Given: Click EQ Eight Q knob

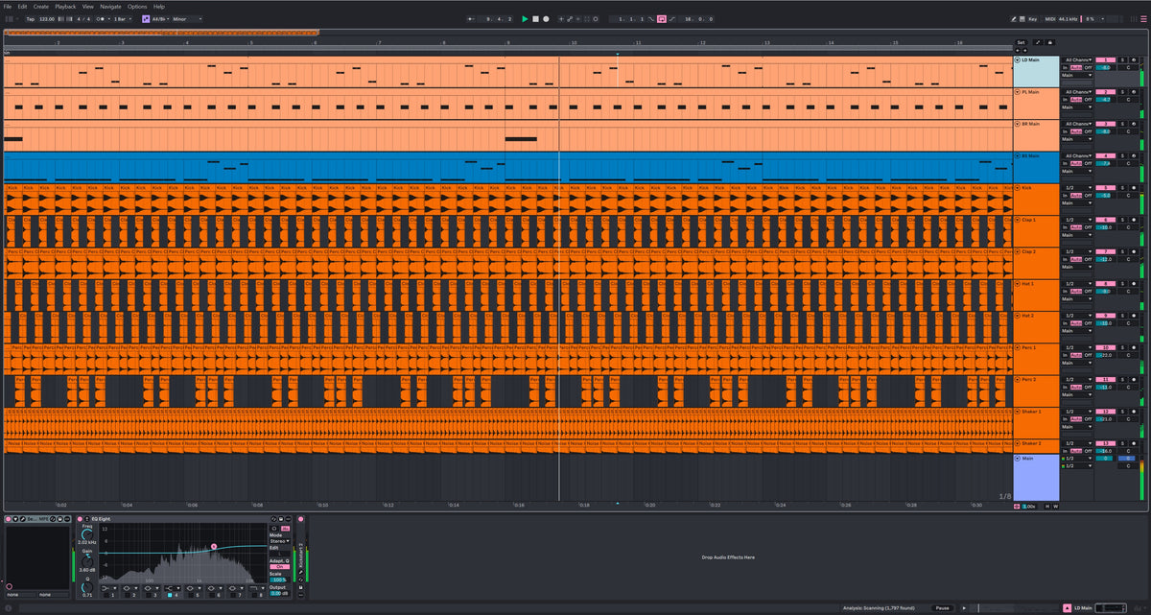Looking at the screenshot, I should point(87,587).
